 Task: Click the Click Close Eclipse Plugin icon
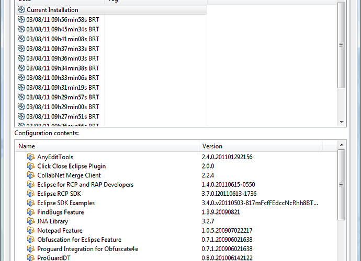[x=31, y=166]
